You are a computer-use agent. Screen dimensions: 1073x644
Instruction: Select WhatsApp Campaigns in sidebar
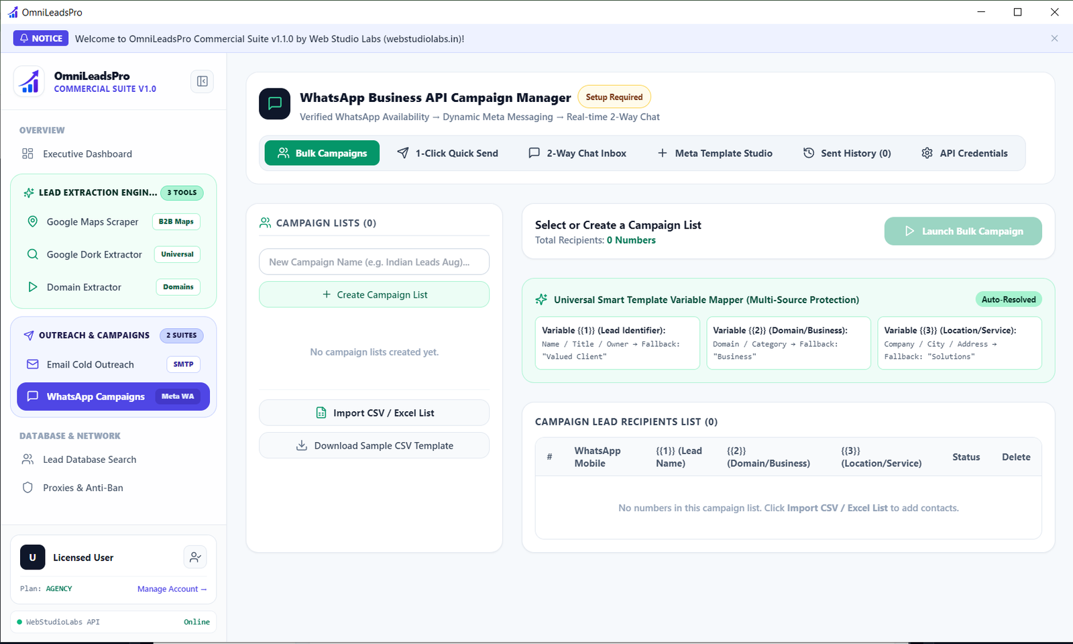click(113, 396)
